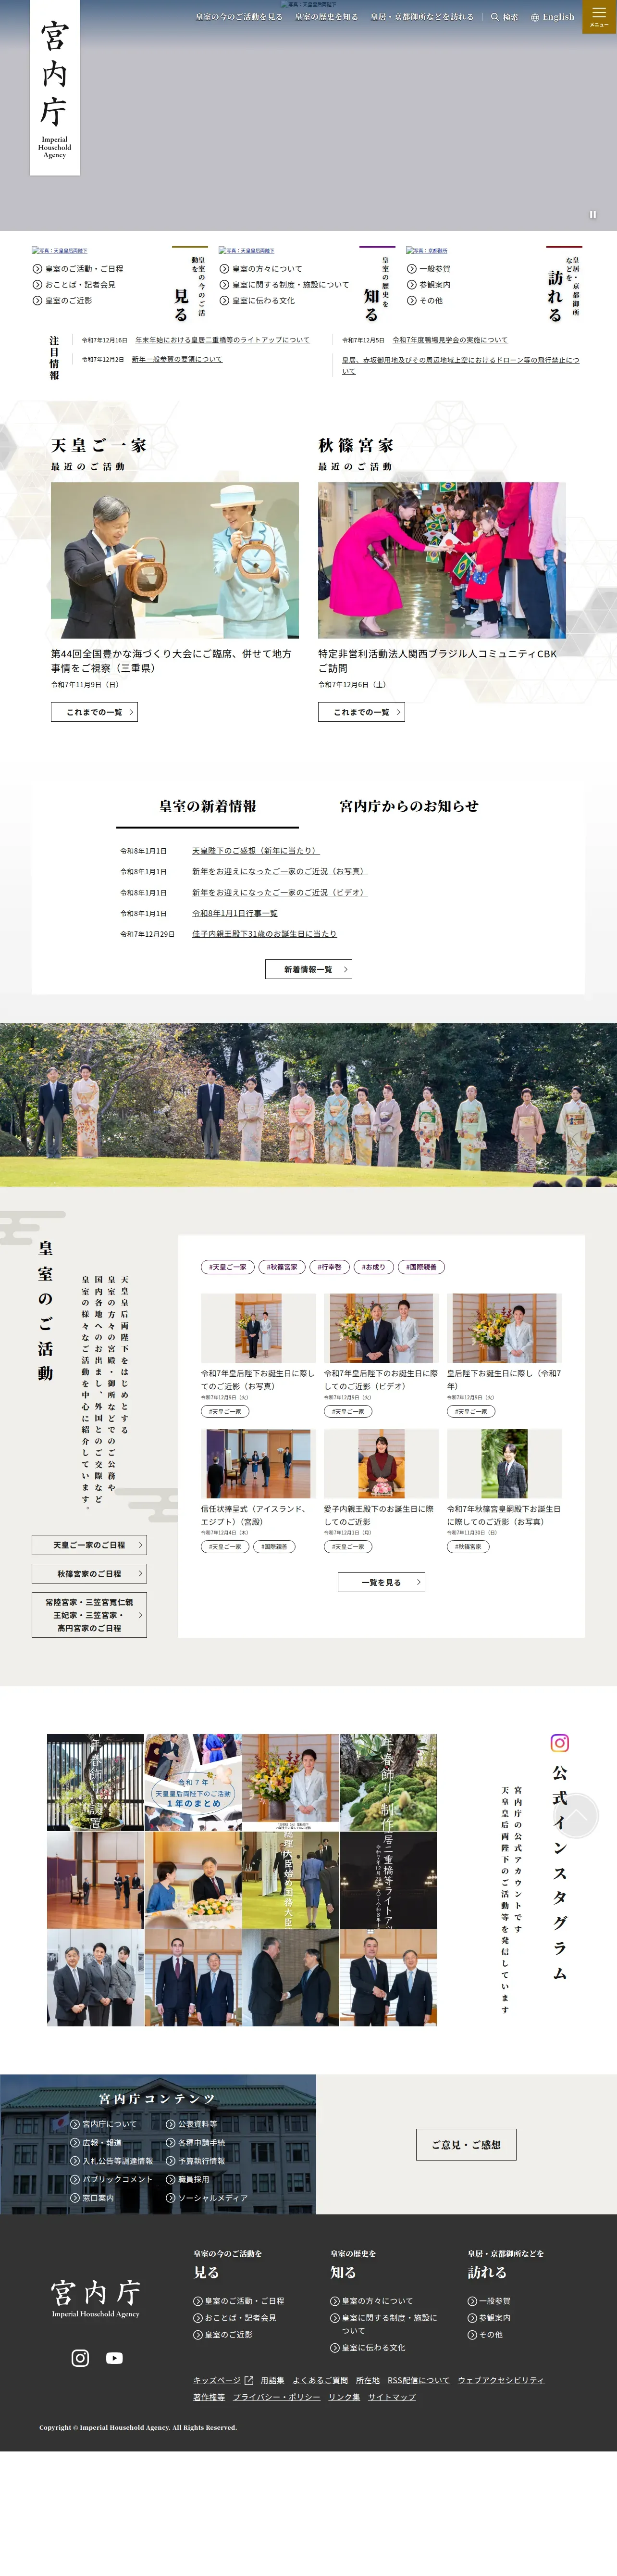Open the footer YouTube icon
Image resolution: width=617 pixels, height=2576 pixels.
point(115,2358)
